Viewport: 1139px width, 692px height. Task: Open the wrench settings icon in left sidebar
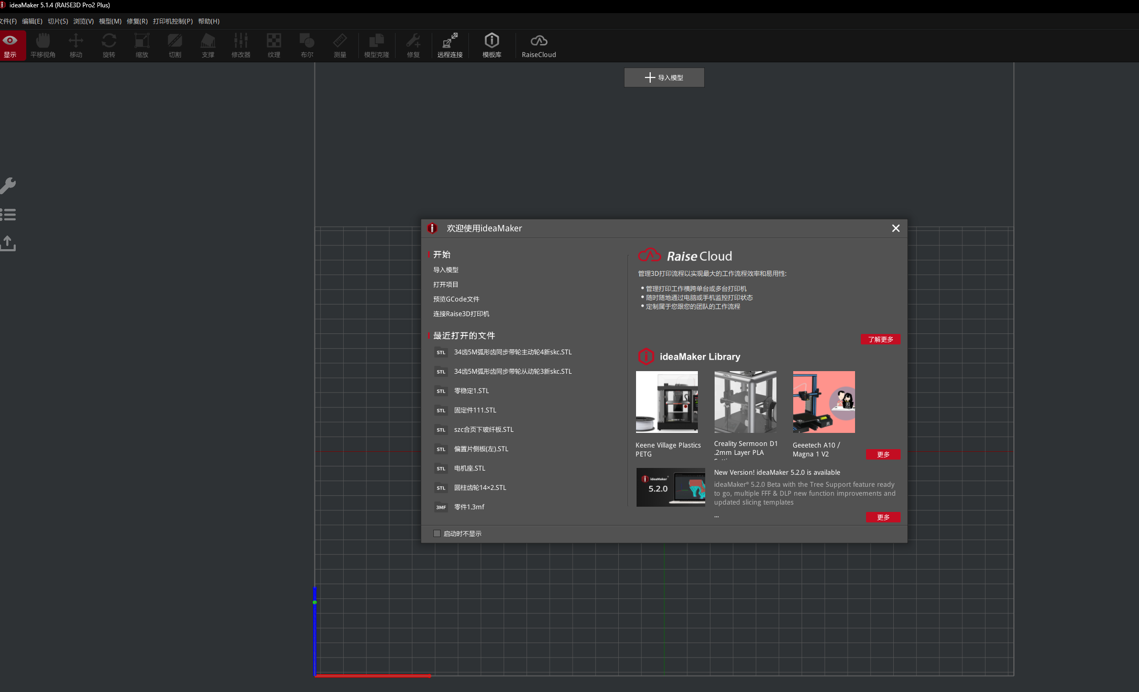(8, 185)
